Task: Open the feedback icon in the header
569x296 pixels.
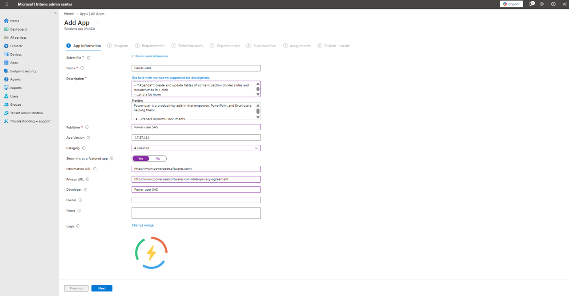Action: (x=565, y=4)
